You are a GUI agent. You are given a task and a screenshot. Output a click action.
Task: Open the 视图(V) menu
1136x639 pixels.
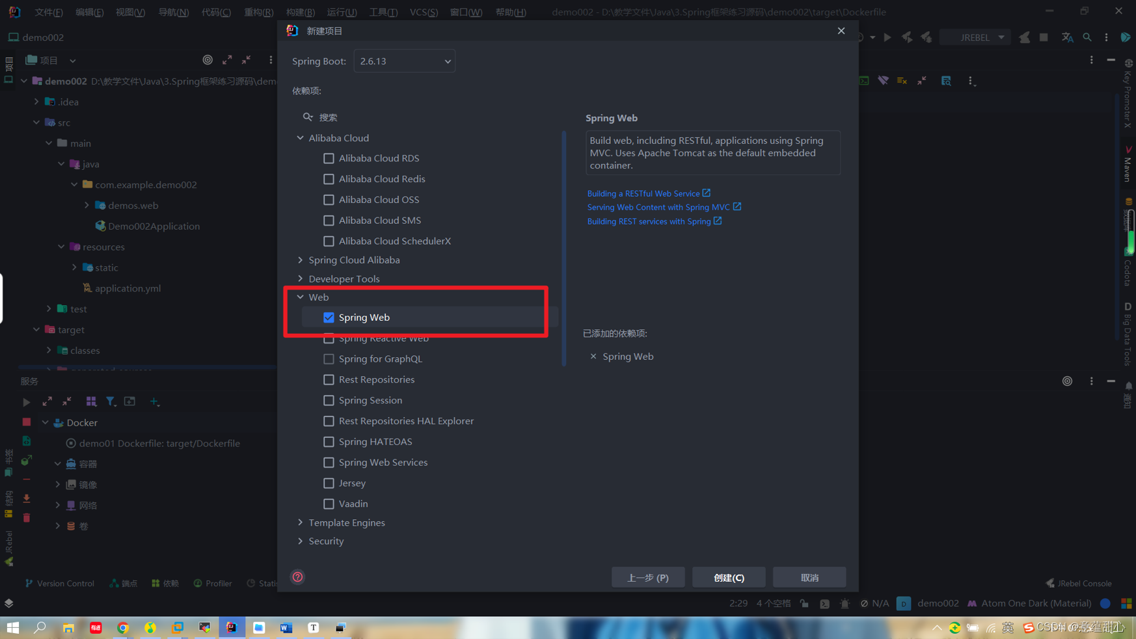[130, 12]
